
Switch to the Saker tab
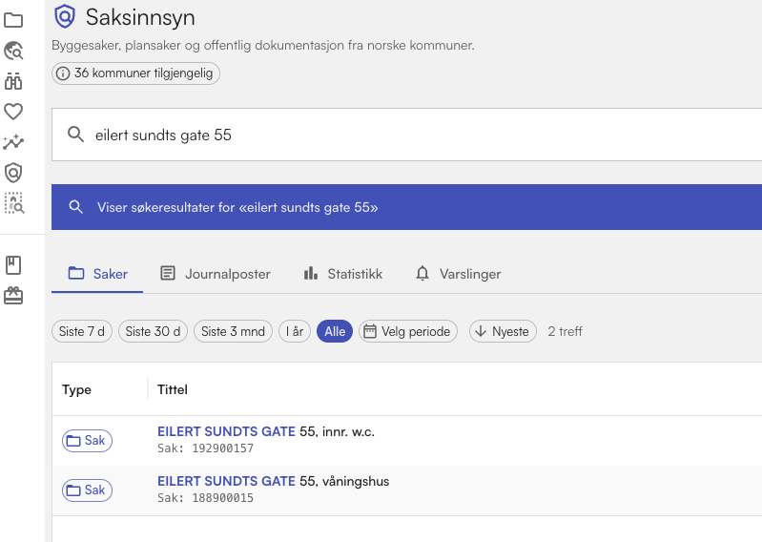tap(97, 274)
